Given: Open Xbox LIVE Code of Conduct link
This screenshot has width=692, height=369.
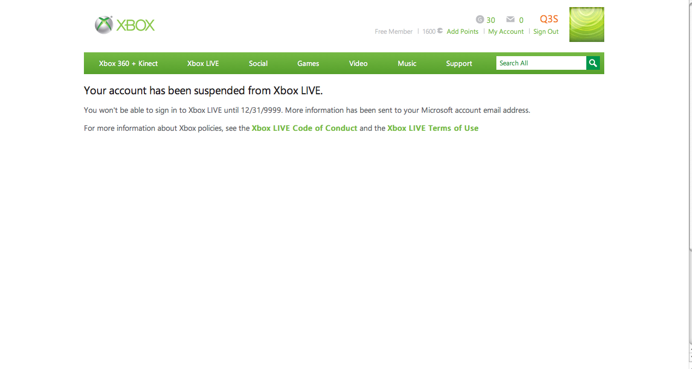Looking at the screenshot, I should coord(305,128).
